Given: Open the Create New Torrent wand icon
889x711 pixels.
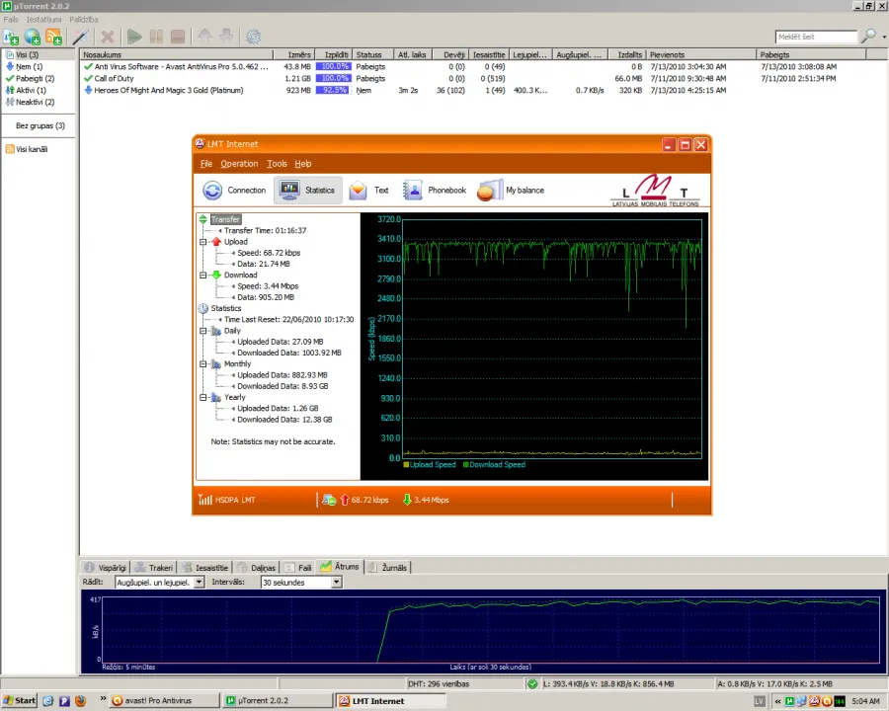Looking at the screenshot, I should [81, 38].
